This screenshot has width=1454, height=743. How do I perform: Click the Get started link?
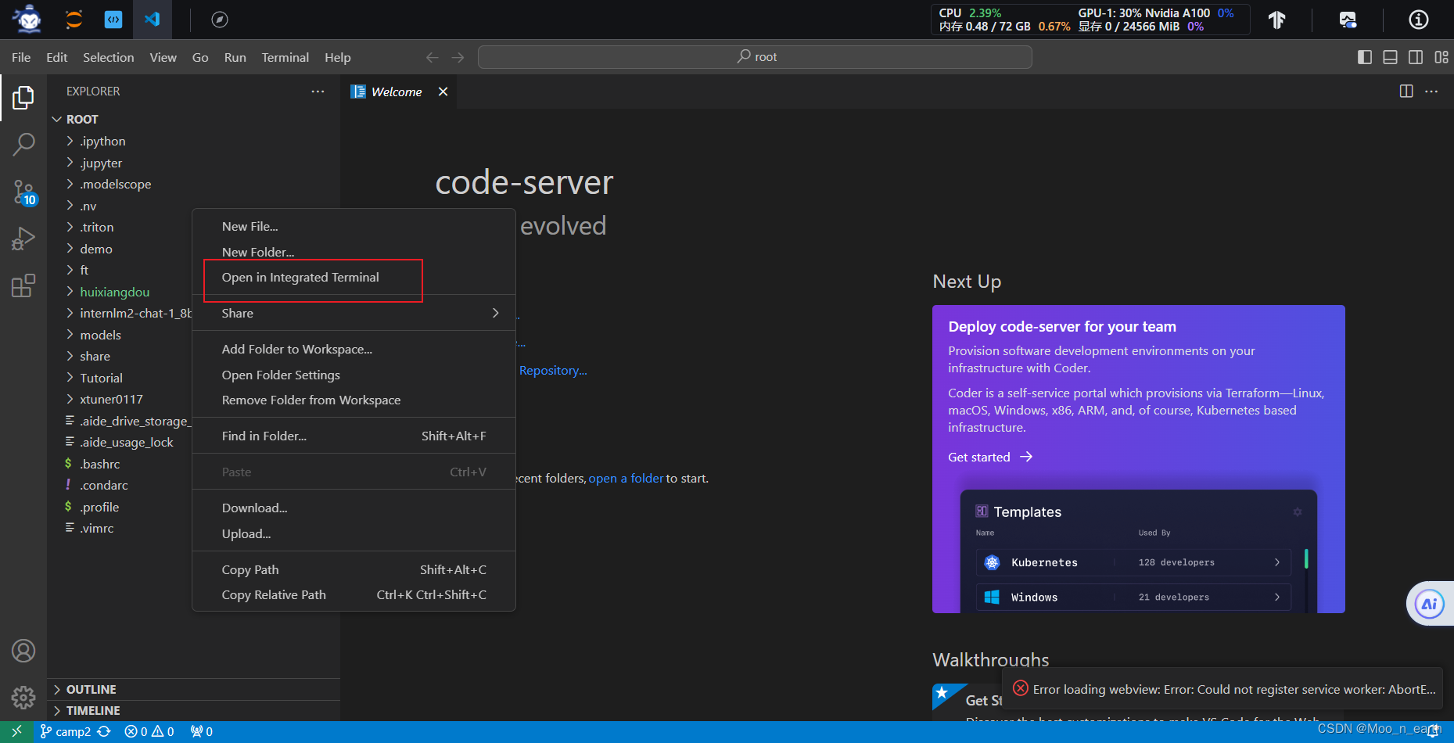[x=990, y=457]
